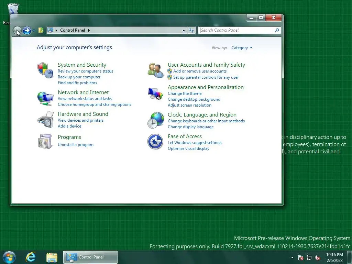This screenshot has height=264, width=352.
Task: Click the Control Panel icon in address bar
Action: tap(50, 30)
